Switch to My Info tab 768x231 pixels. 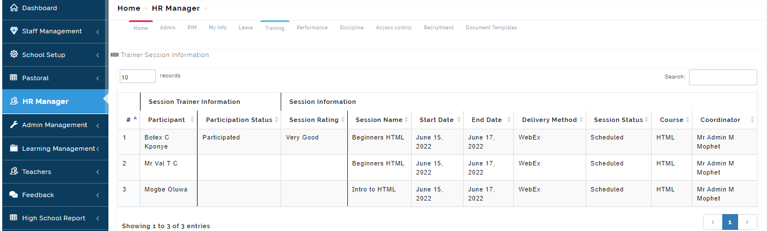point(217,28)
